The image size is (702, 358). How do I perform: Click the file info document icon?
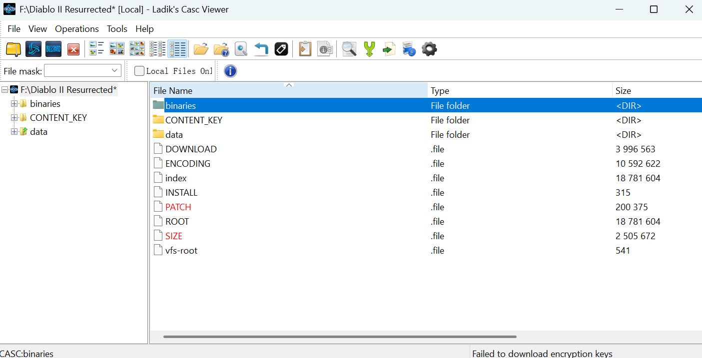[x=325, y=49]
